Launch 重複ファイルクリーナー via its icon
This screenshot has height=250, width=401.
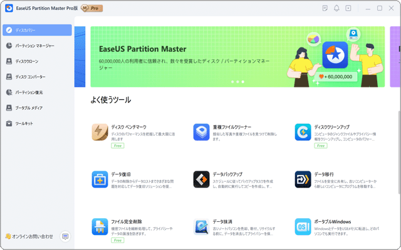point(201,132)
